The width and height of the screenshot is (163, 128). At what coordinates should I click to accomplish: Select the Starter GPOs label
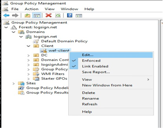coord(54,78)
